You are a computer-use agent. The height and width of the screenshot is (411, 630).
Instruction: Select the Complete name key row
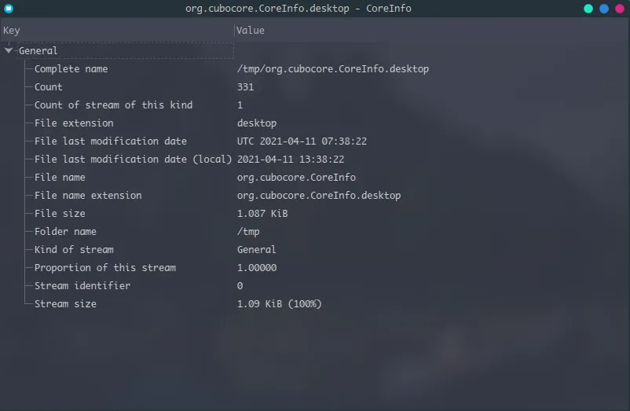[x=71, y=68]
